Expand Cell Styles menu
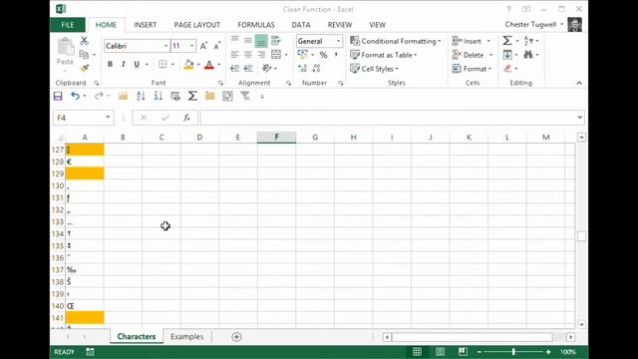The height and width of the screenshot is (359, 638). tap(375, 69)
